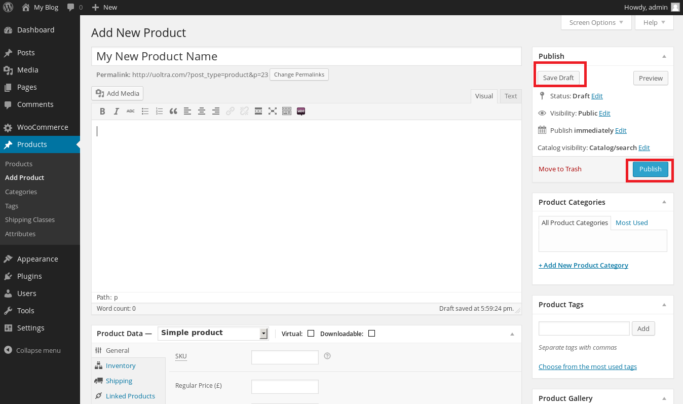Open the New content menu

(x=104, y=7)
